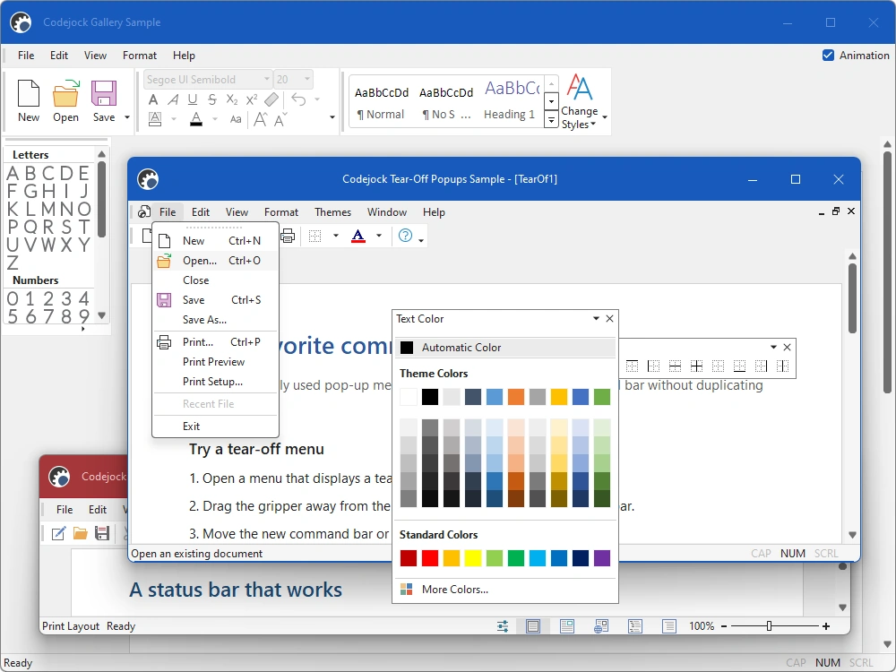Expand the Save button dropdown arrow
Image resolution: width=896 pixels, height=672 pixels.
point(127,117)
